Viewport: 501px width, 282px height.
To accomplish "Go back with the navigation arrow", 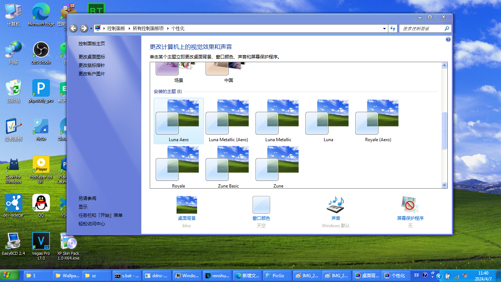I will point(73,28).
